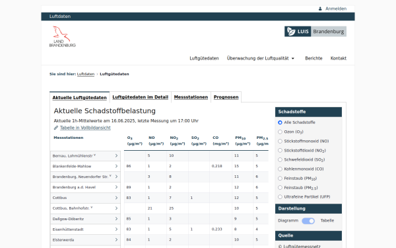Click the CO column header
396x248 pixels.
click(220, 141)
